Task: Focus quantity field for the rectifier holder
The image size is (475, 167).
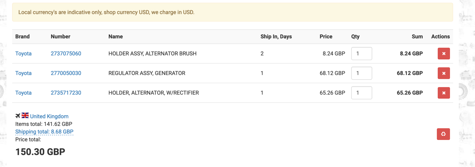Action: [362, 93]
